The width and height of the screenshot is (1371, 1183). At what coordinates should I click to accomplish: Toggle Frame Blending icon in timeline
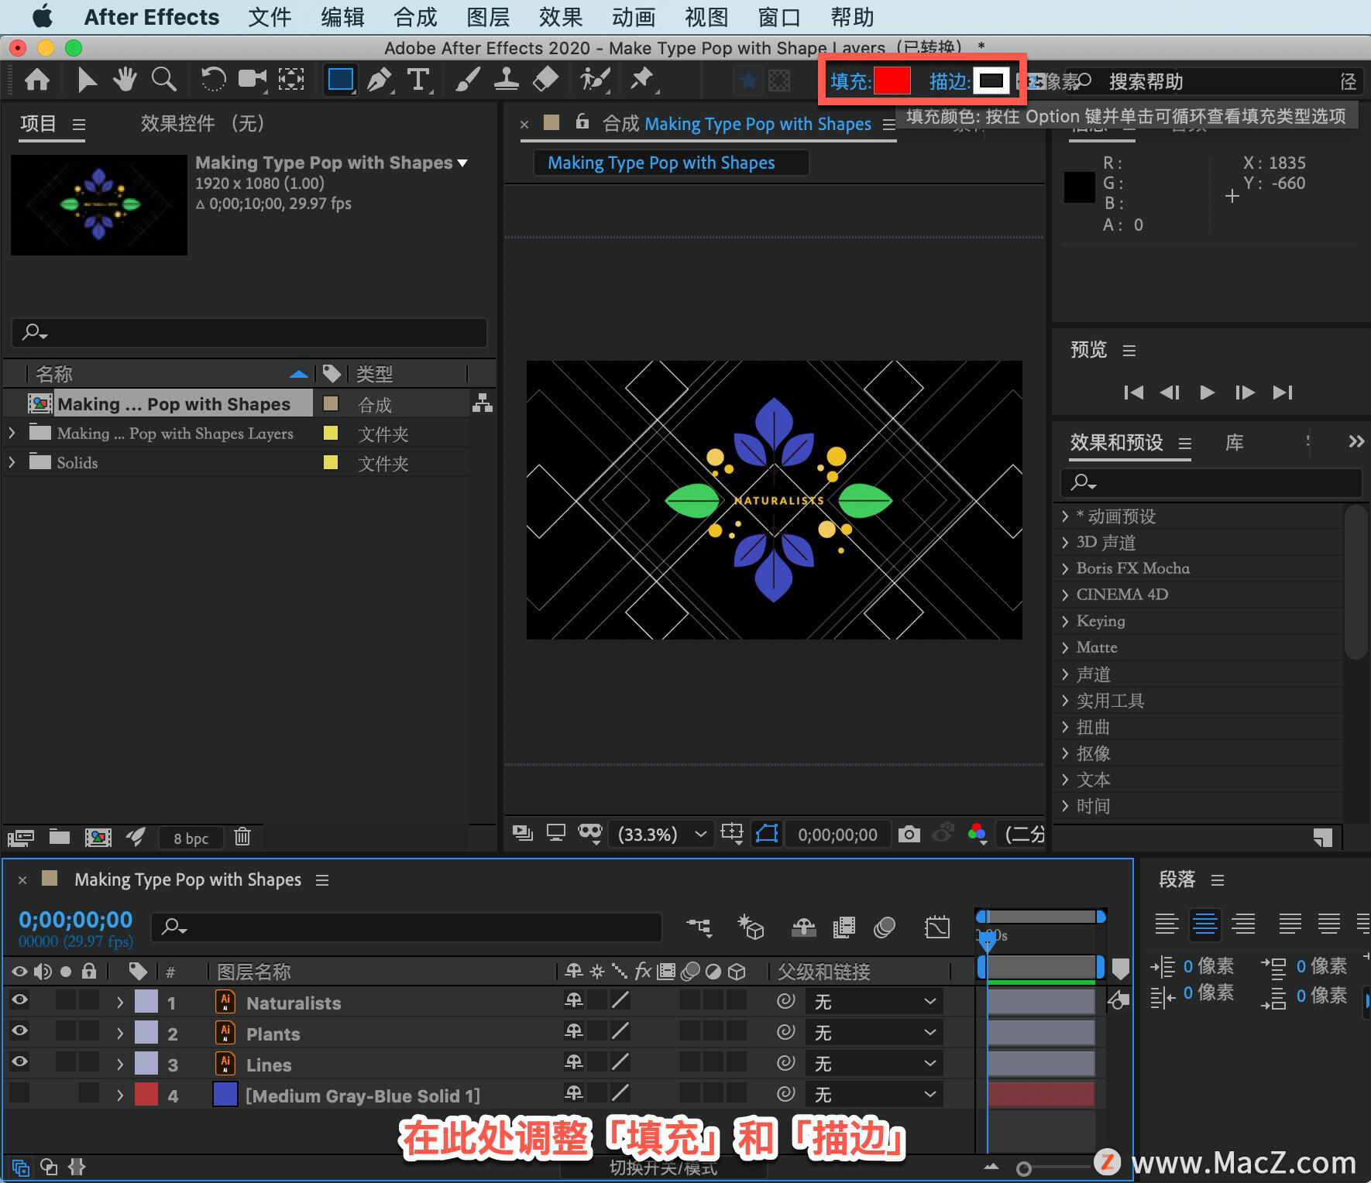coord(844,927)
